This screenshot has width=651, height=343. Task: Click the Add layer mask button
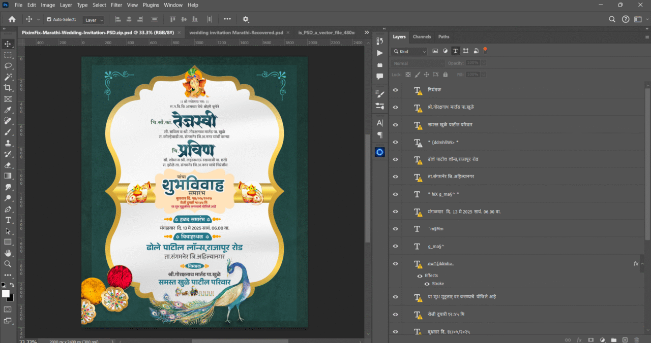click(590, 339)
